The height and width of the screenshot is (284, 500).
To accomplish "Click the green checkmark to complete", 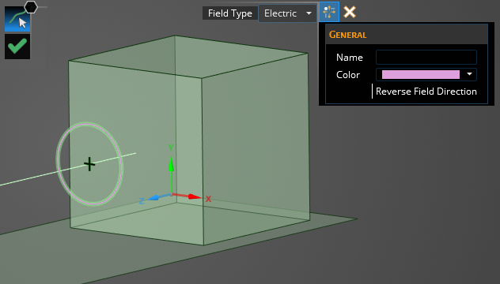I will click(17, 47).
